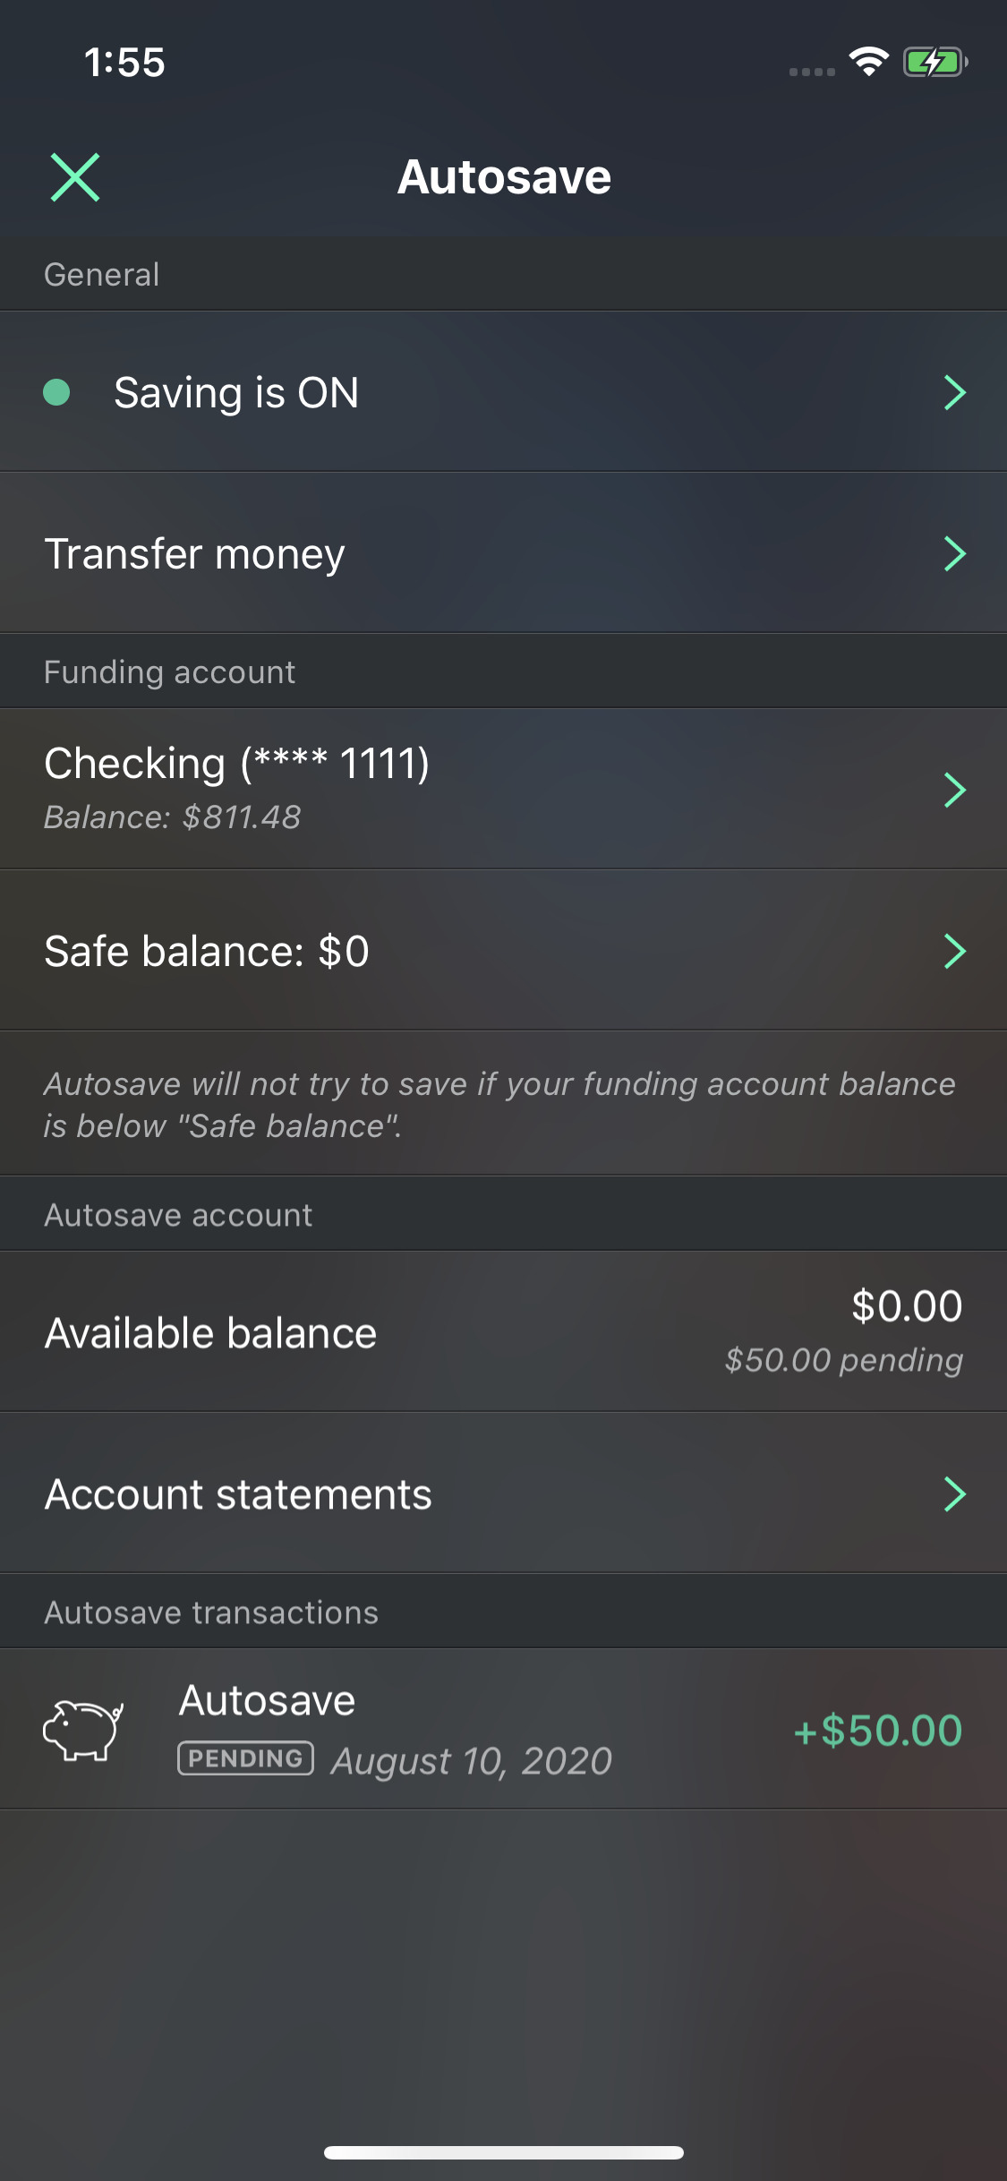Screen dimensions: 1007x2181
Task: Choose Checking (**** 1111) funding account
Action: [x=237, y=765]
